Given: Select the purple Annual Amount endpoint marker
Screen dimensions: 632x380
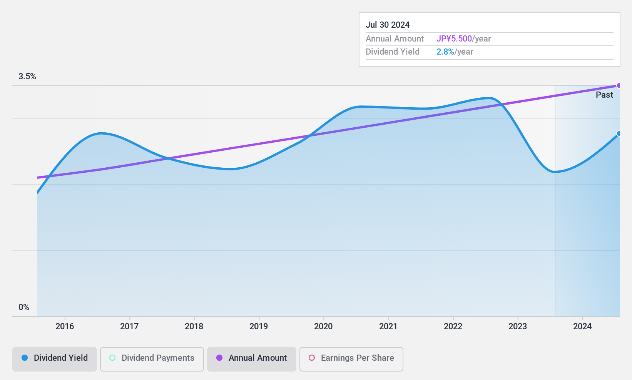Looking at the screenshot, I should [x=619, y=85].
